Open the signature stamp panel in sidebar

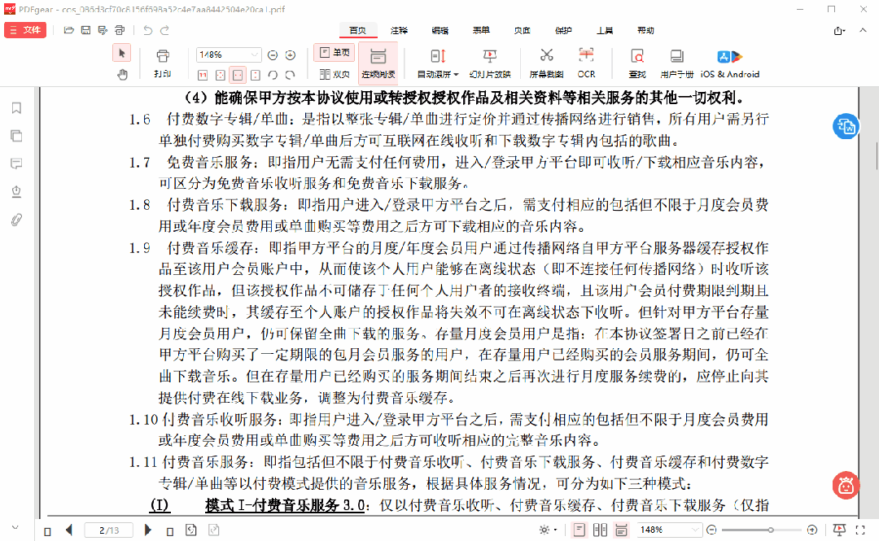click(x=16, y=192)
